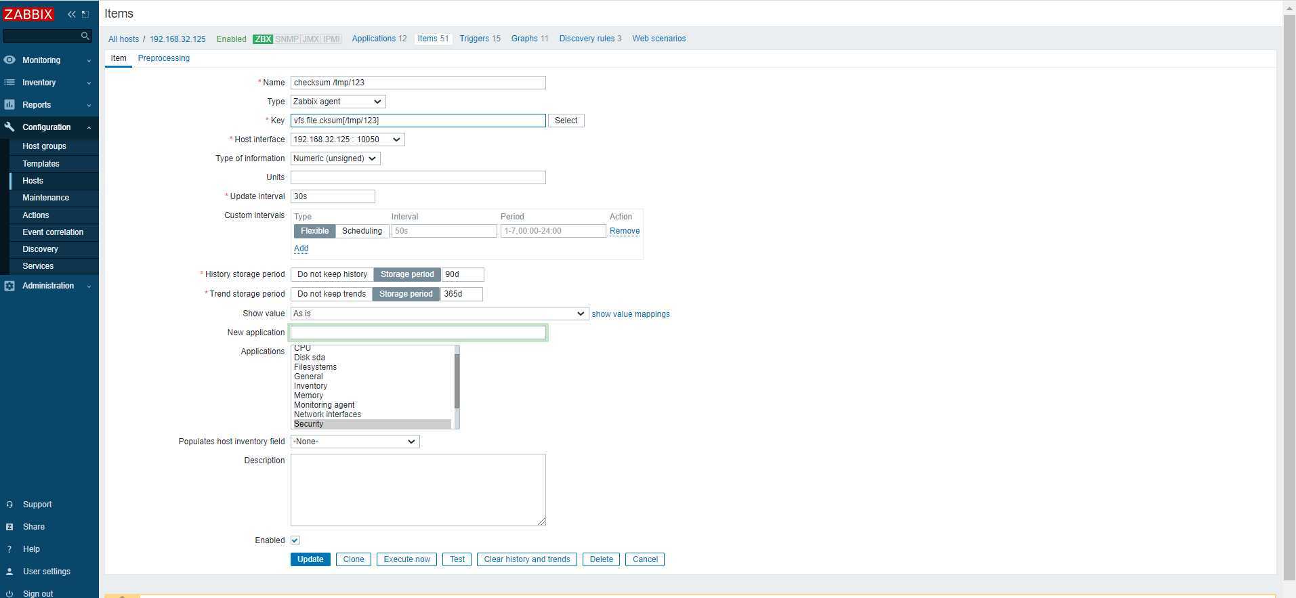
Task: Click the Monitoring eye icon
Action: [x=9, y=60]
